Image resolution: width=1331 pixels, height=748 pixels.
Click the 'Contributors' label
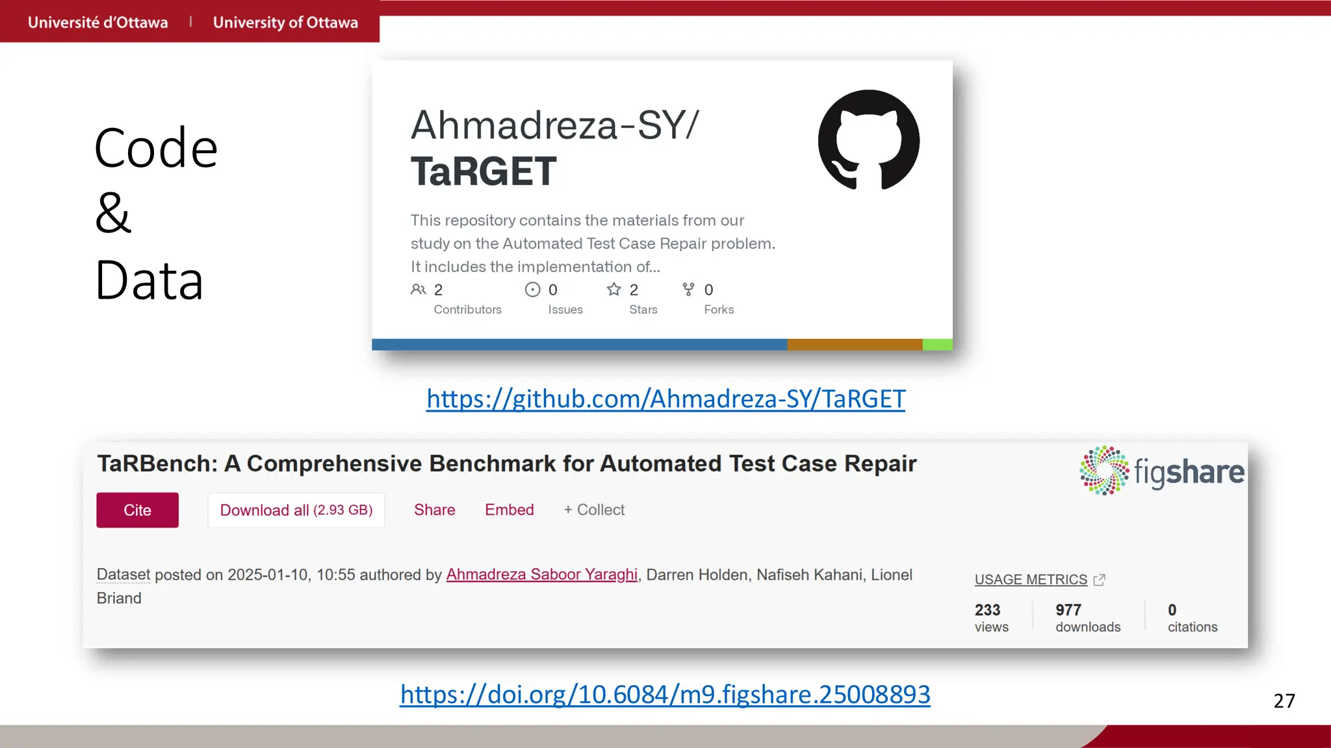468,310
